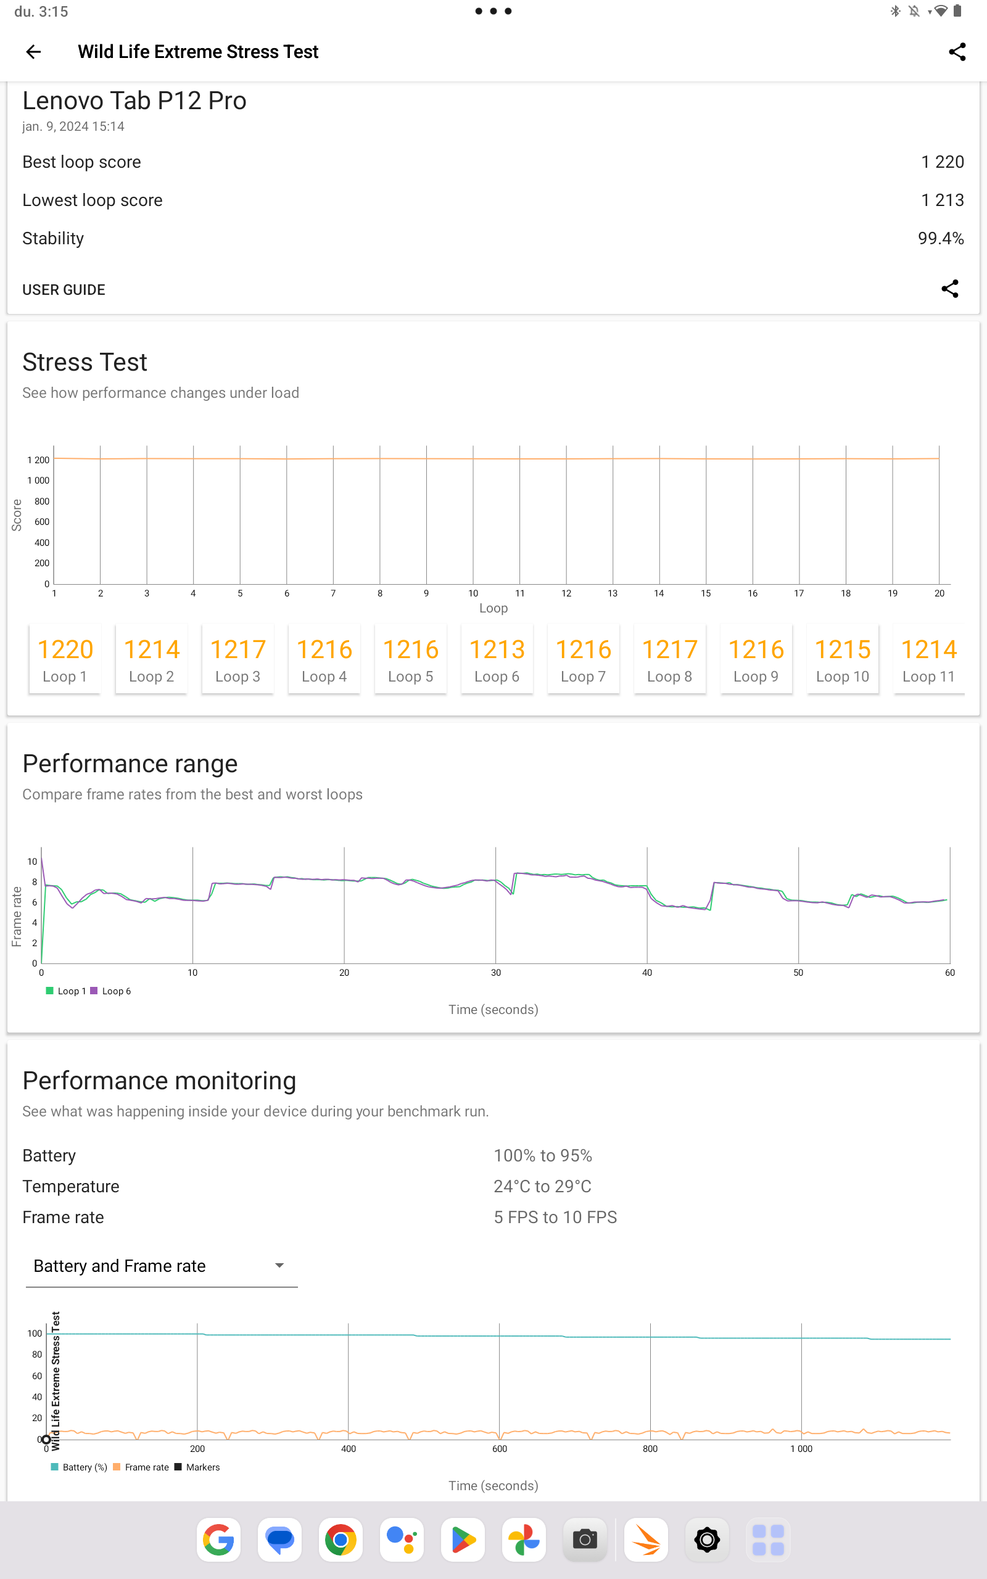The image size is (987, 1579).
Task: Tap the three dots at top center
Action: click(x=493, y=11)
